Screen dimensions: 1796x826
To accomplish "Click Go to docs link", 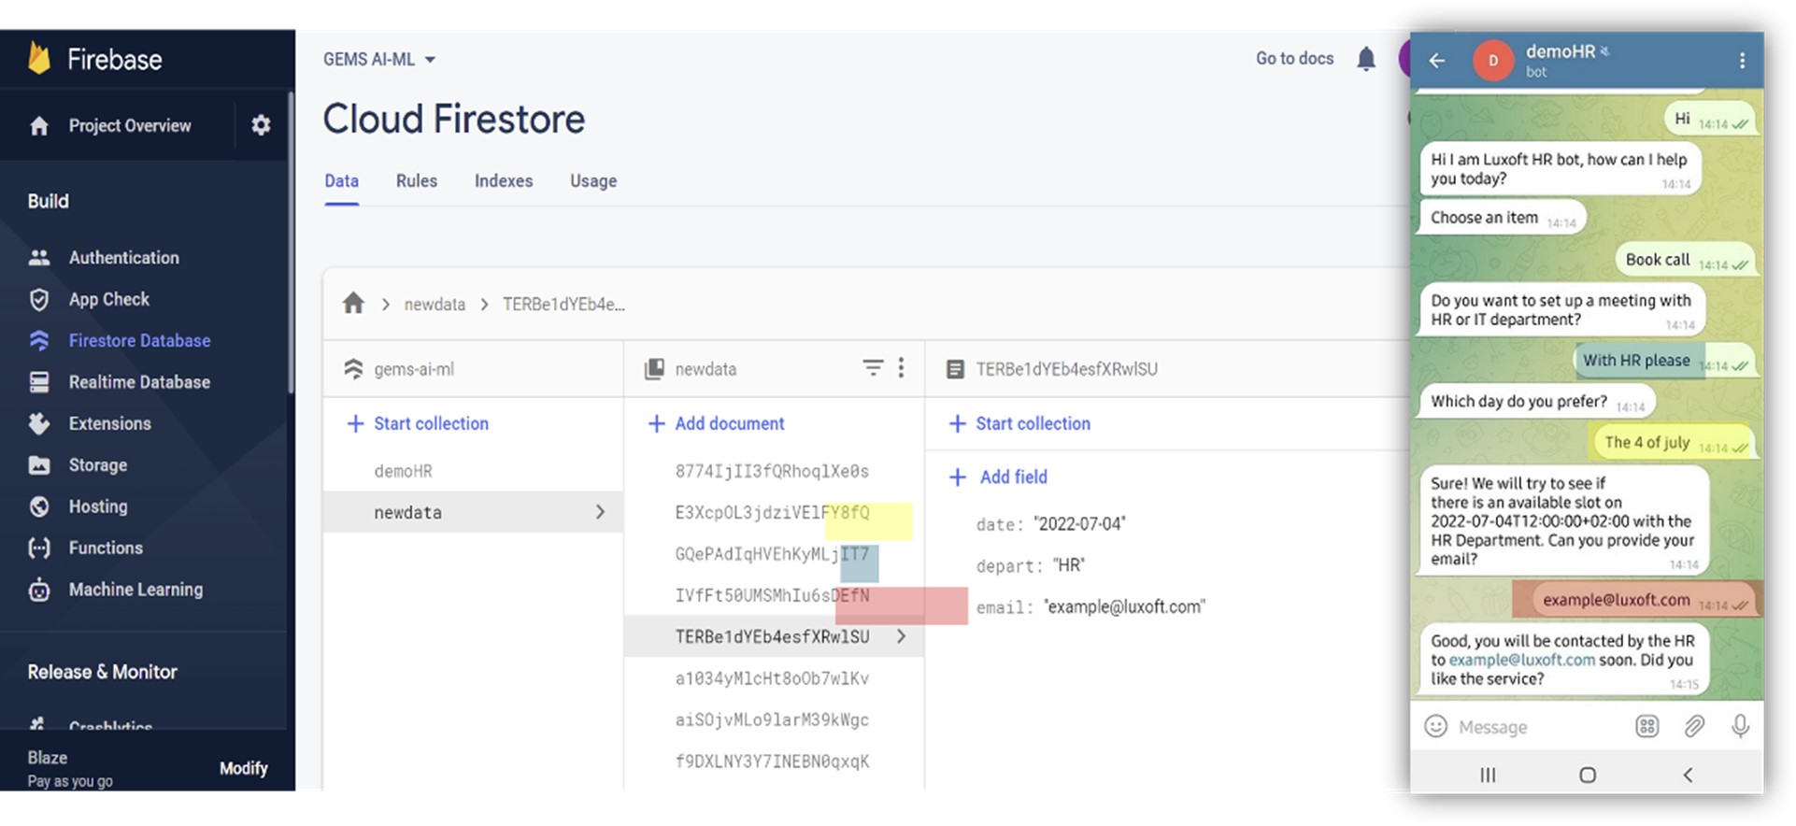I will click(x=1294, y=59).
